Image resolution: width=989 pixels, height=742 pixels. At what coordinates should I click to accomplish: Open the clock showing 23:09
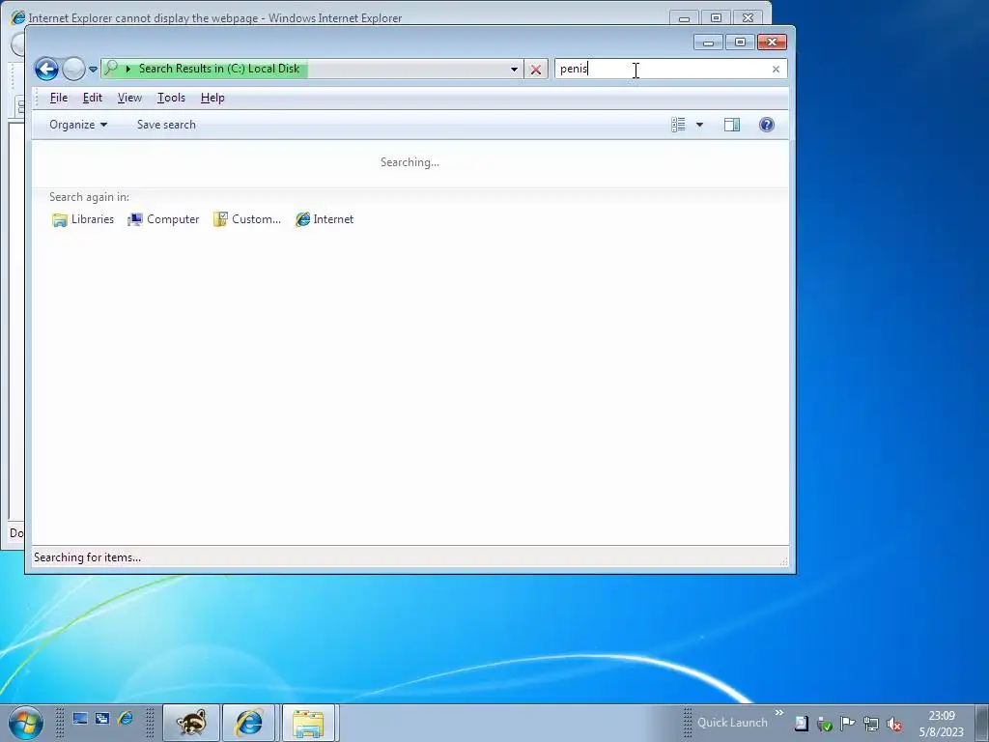pos(941,724)
